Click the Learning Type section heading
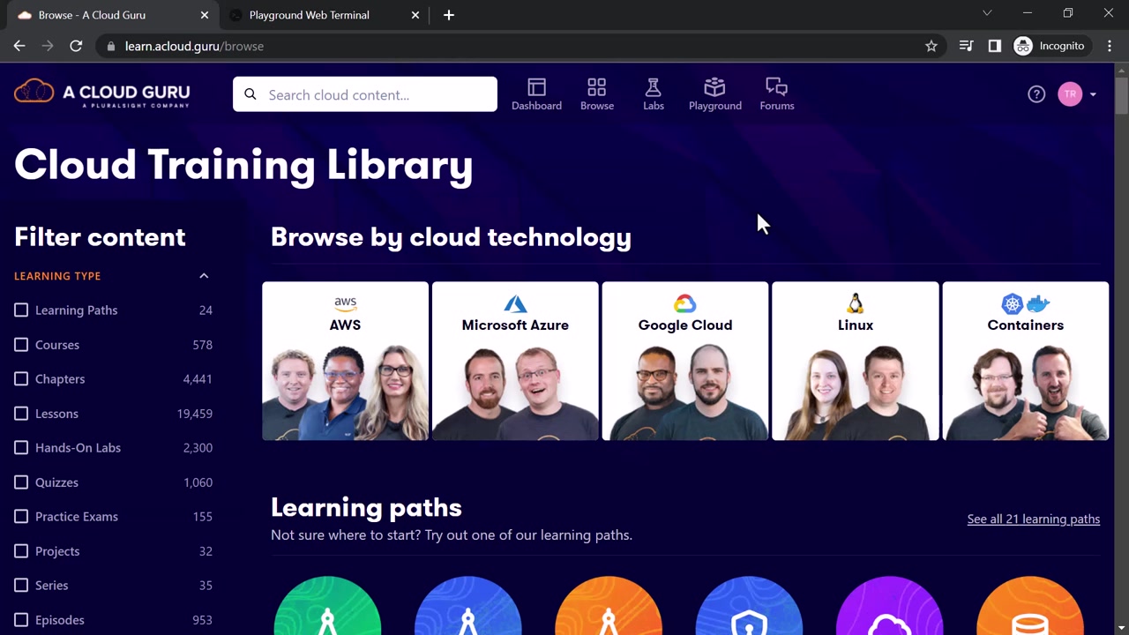 click(57, 276)
